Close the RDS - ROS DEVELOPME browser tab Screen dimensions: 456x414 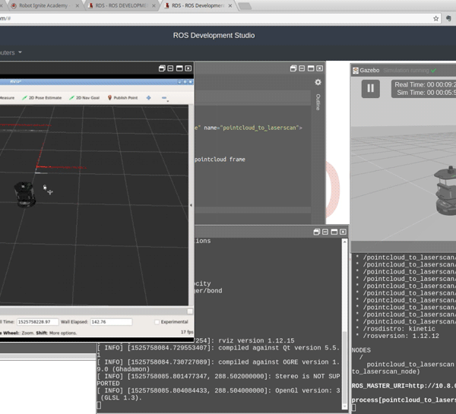(x=154, y=5)
